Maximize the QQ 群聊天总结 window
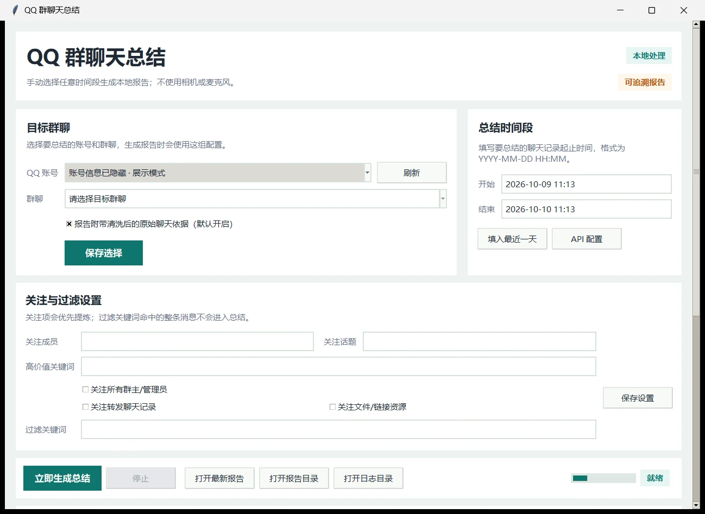705x514 pixels. coord(652,10)
